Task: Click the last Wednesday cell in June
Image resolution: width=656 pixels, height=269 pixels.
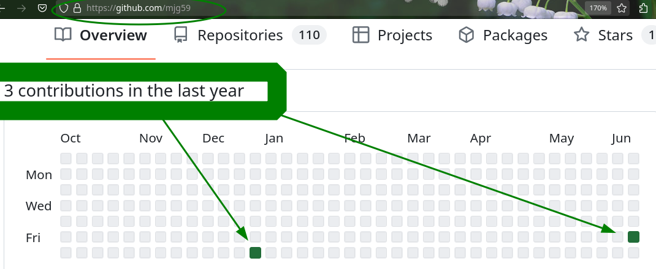Action: (633, 205)
